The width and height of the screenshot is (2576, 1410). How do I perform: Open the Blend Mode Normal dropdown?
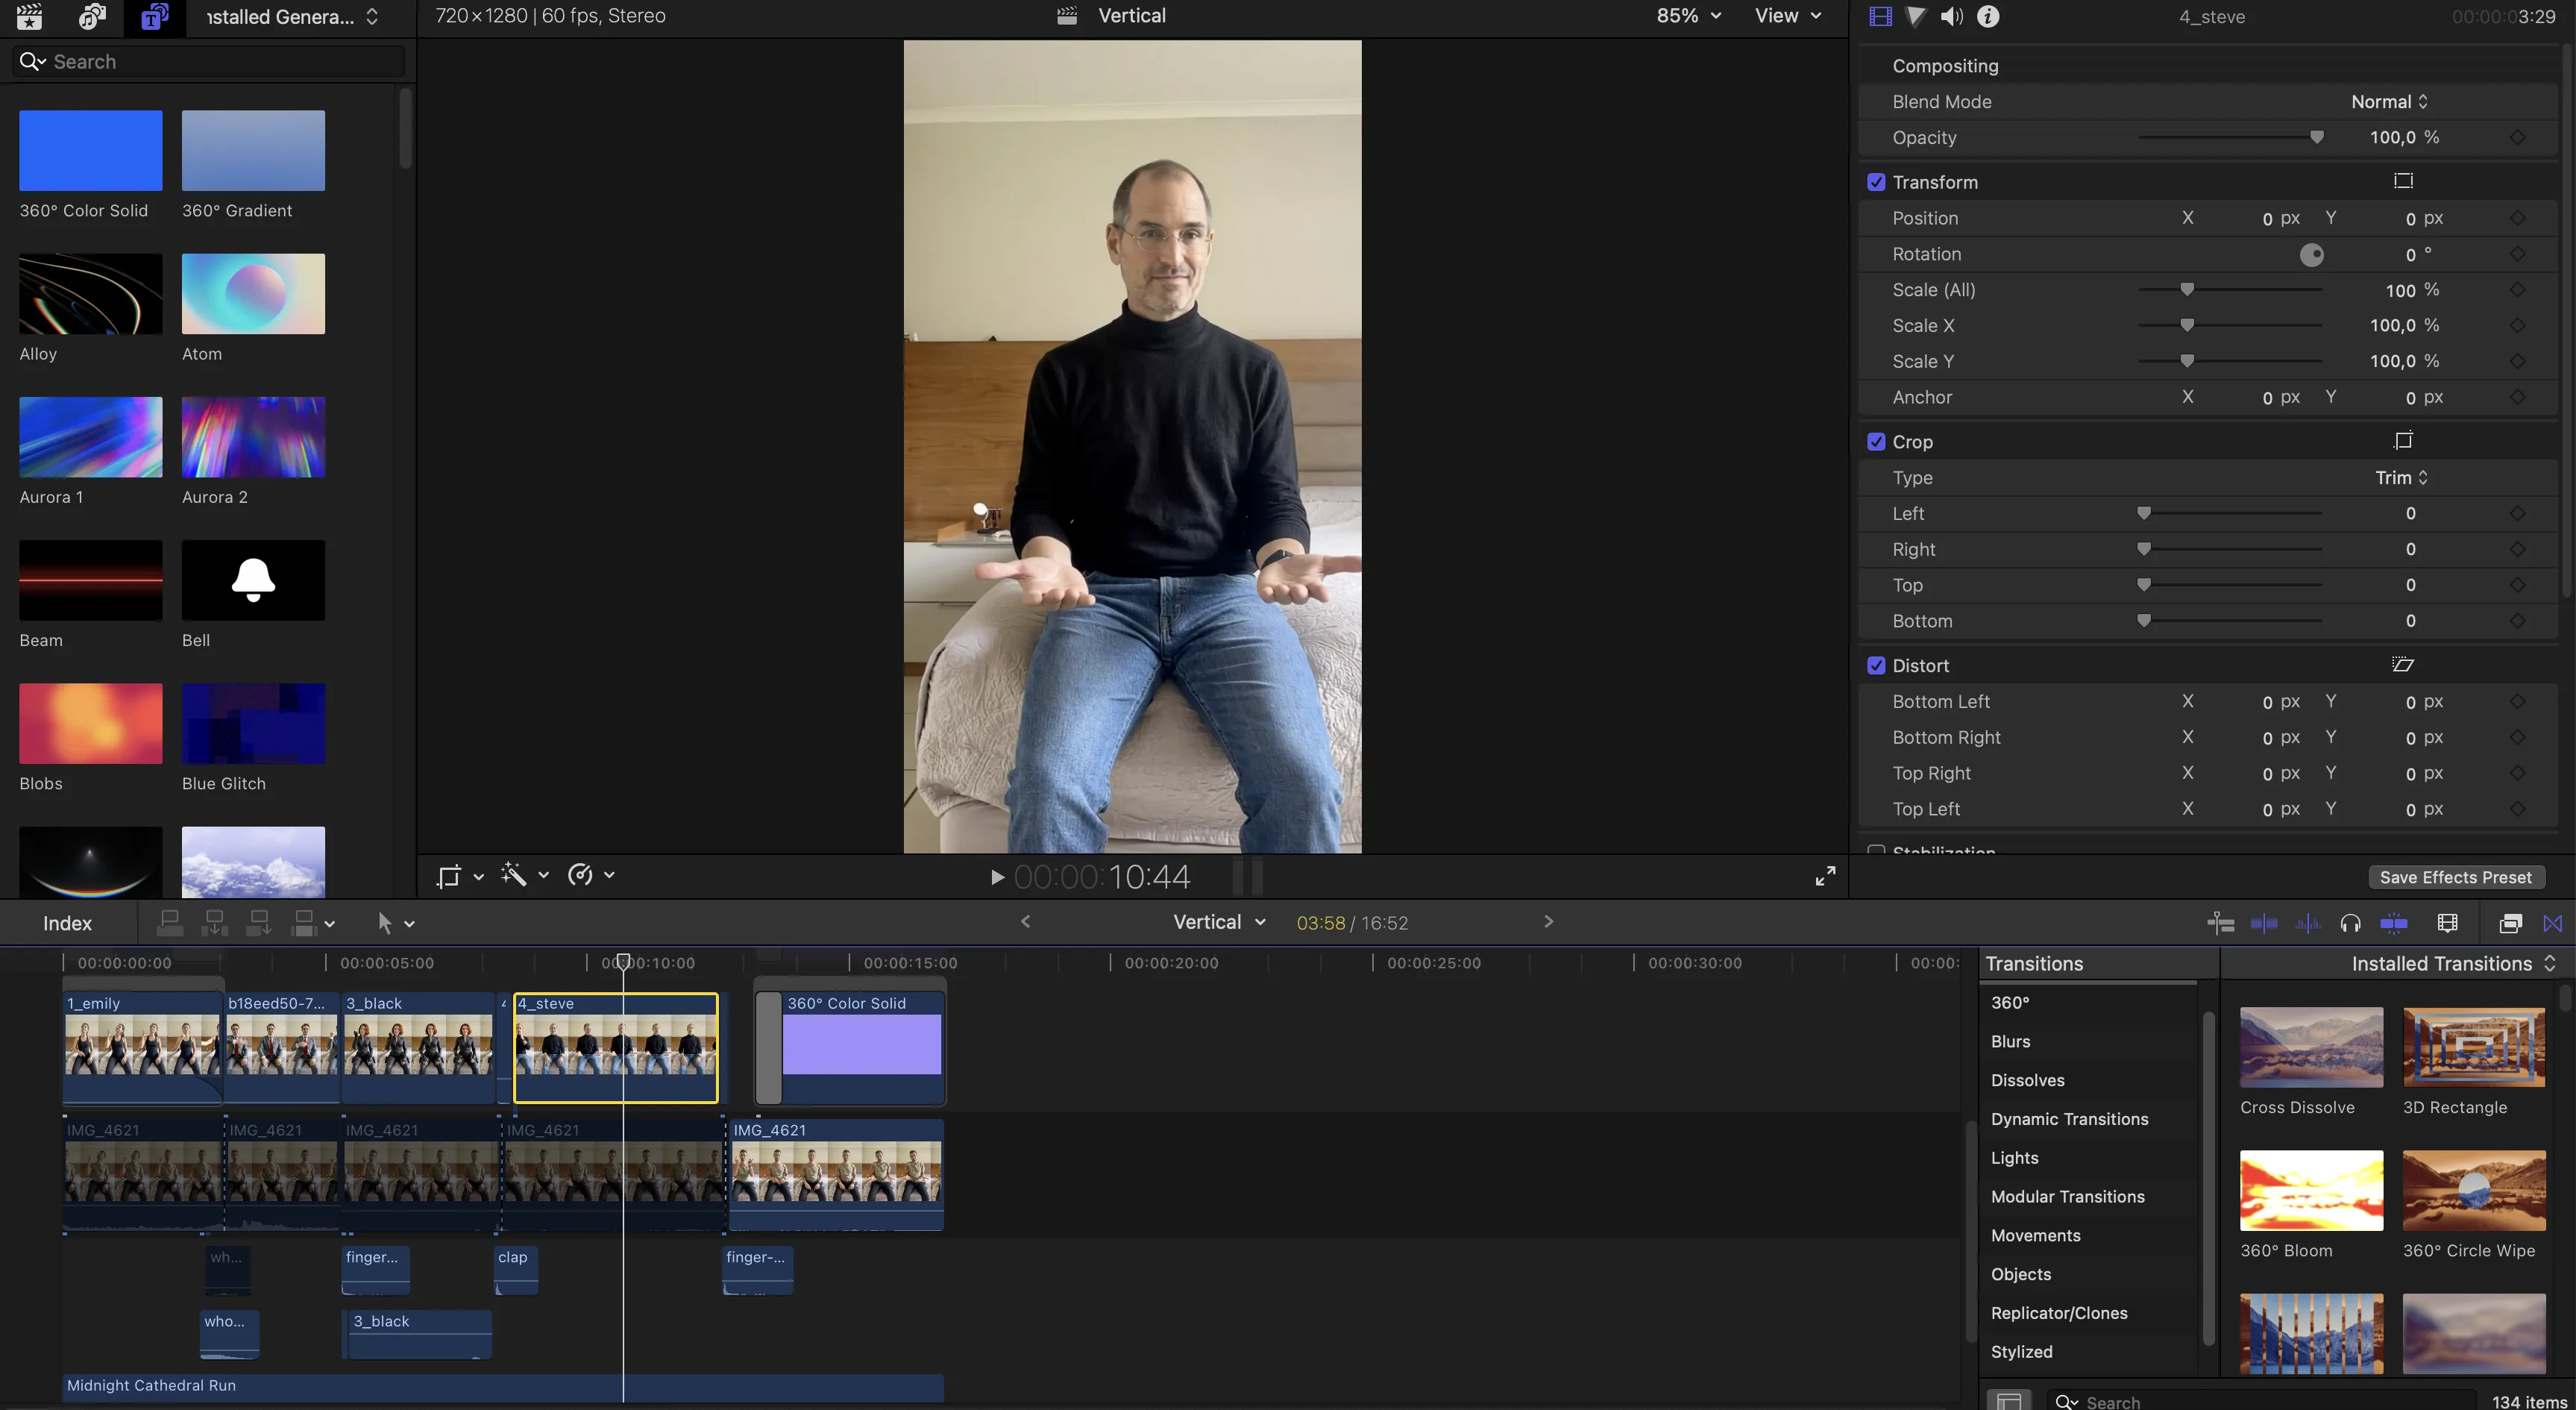click(2388, 102)
